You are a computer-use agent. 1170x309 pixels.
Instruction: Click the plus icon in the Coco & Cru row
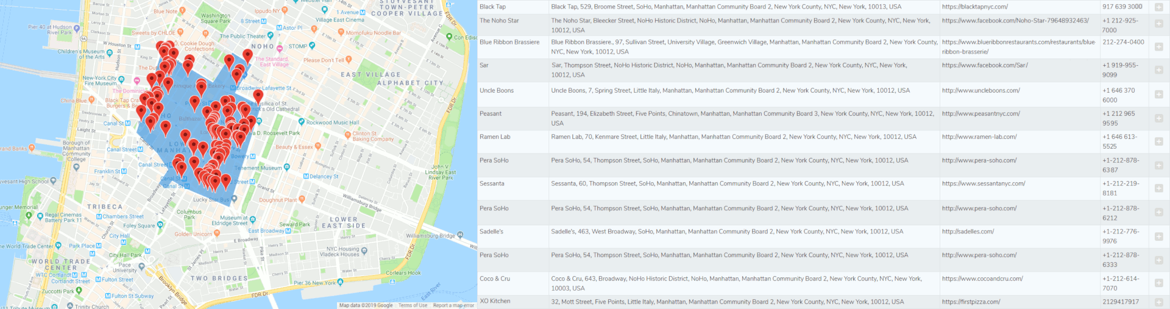tap(1158, 283)
